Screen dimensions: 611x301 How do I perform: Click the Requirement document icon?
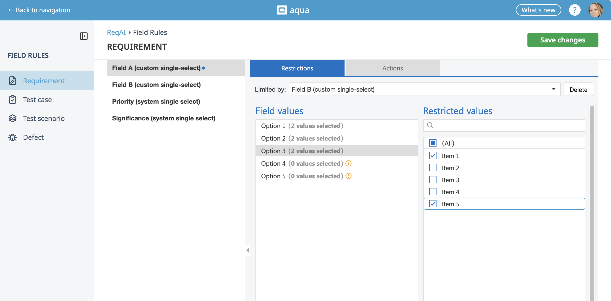13,81
